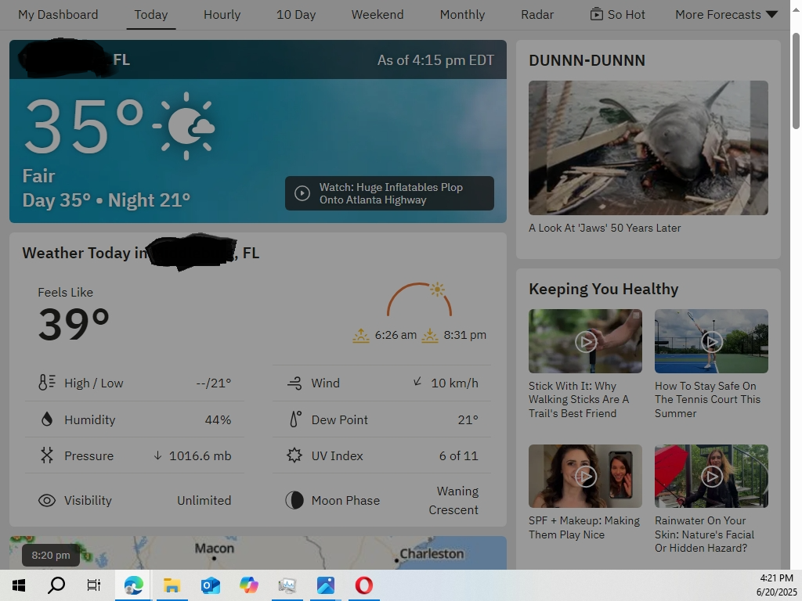This screenshot has height=601, width=802.
Task: Click the Keeping You Healthy heading
Action: (604, 290)
